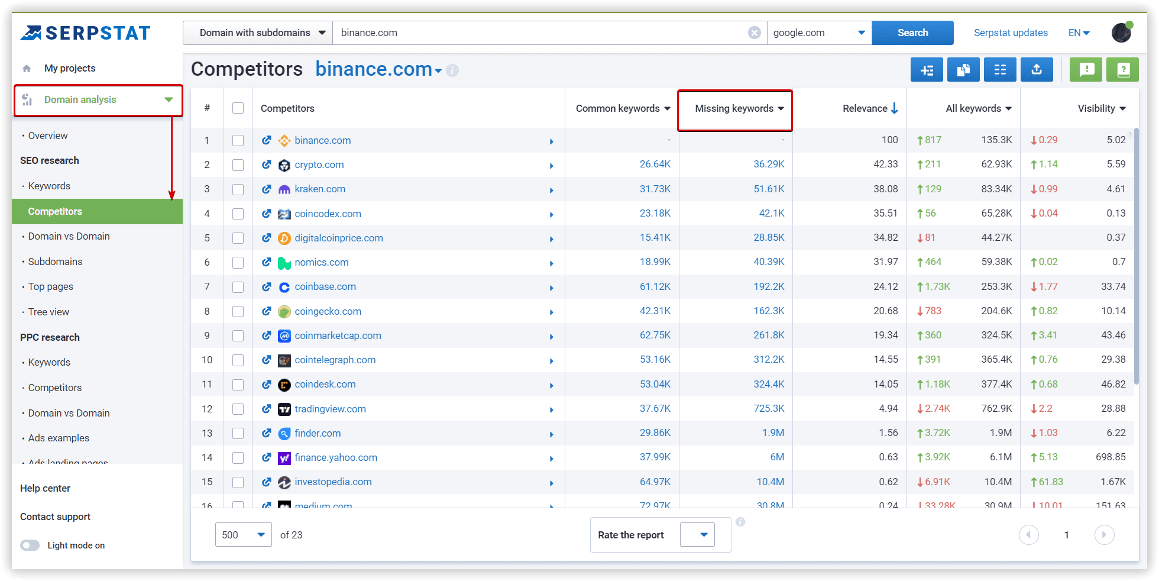Click the coinmarketcap.com favicon
Image resolution: width=1159 pixels, height=581 pixels.
tap(284, 336)
